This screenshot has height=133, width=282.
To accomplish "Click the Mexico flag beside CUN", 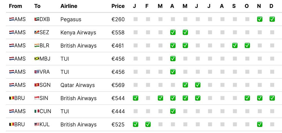I will (x=37, y=111).
